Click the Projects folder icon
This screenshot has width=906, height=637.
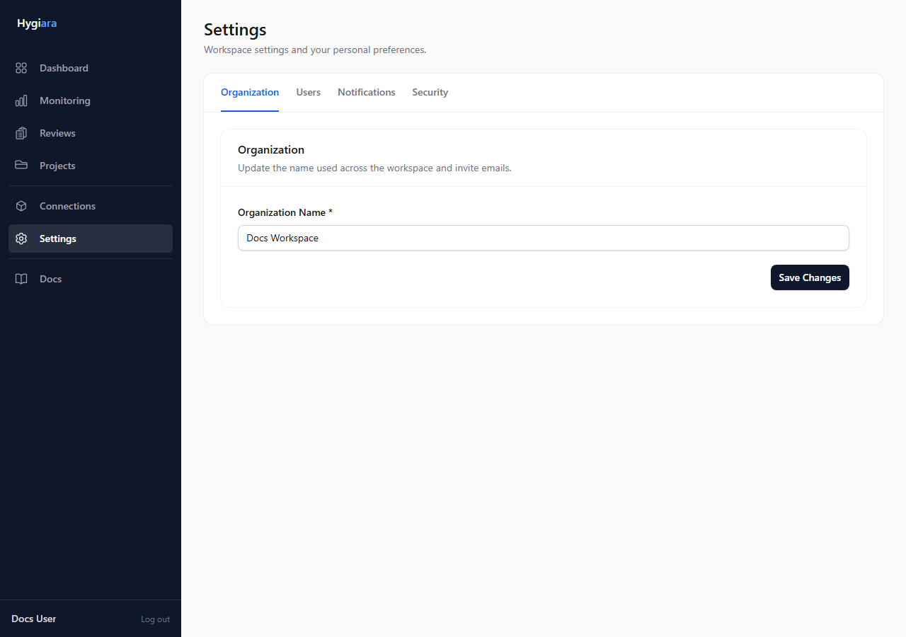click(x=21, y=166)
